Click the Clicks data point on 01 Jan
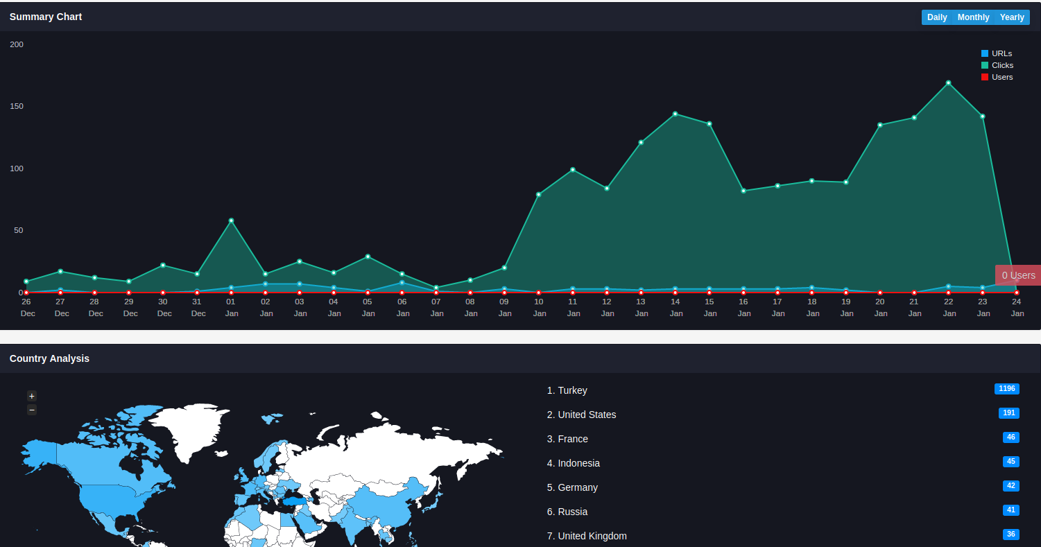 coord(231,220)
